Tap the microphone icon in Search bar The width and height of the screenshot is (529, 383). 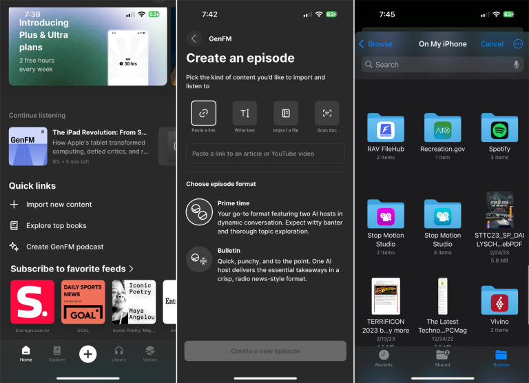tap(516, 65)
